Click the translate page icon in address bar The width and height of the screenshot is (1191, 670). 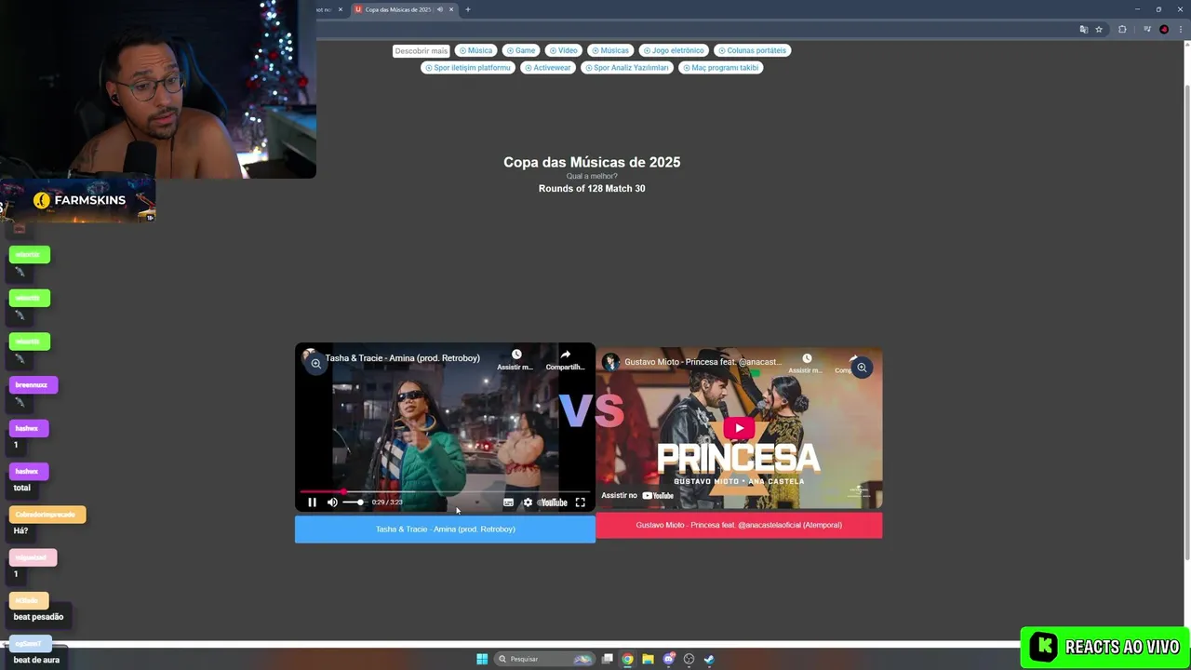[1083, 30]
